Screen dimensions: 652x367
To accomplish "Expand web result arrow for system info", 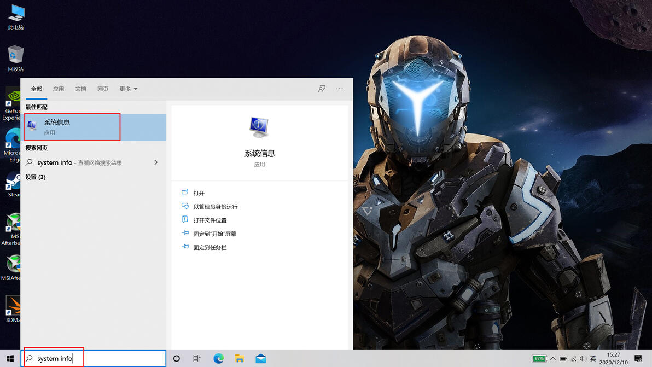I will point(156,162).
